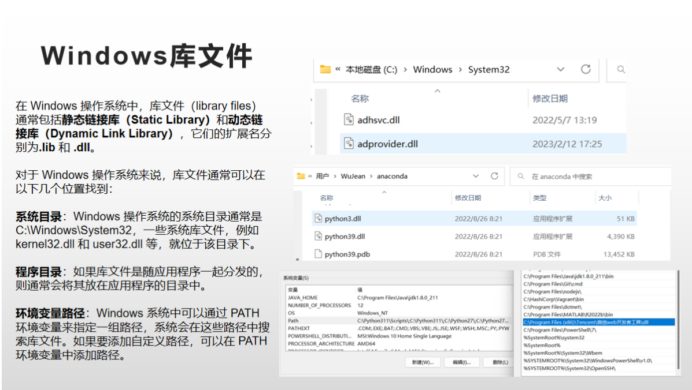Click the adhsvc.dll file icon

click(349, 119)
